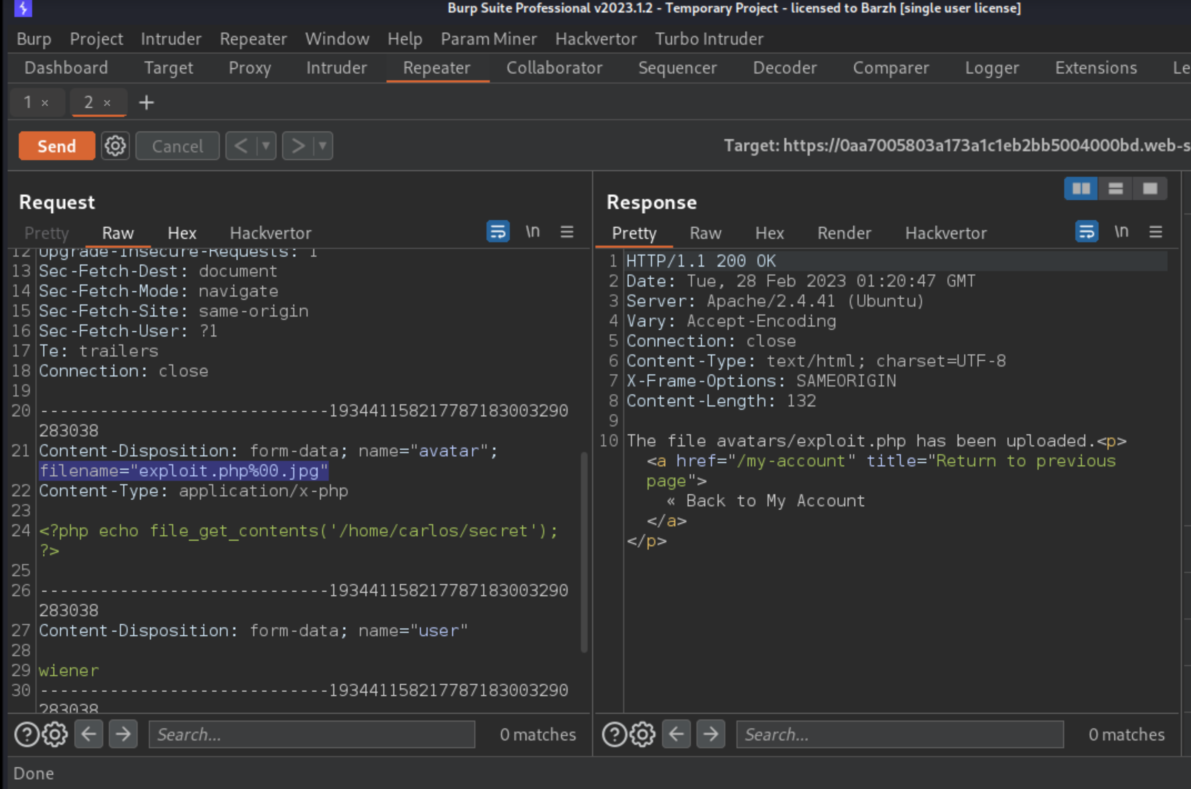Click the highlighted filename="exploit.php%00.jpg" text
This screenshot has width=1191, height=789.
[x=183, y=471]
